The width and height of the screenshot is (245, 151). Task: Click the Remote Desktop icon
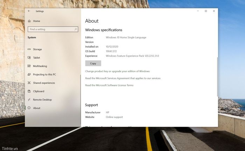(29, 100)
